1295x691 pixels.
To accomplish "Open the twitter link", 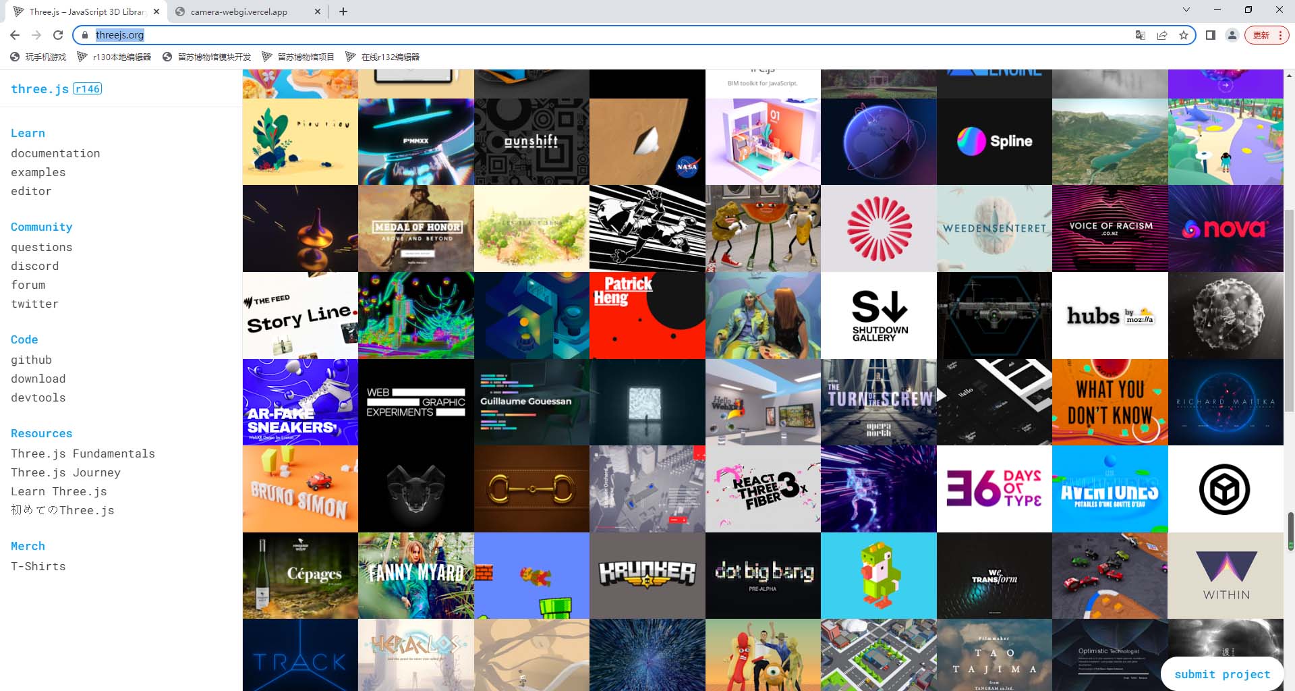I will pyautogui.click(x=34, y=304).
